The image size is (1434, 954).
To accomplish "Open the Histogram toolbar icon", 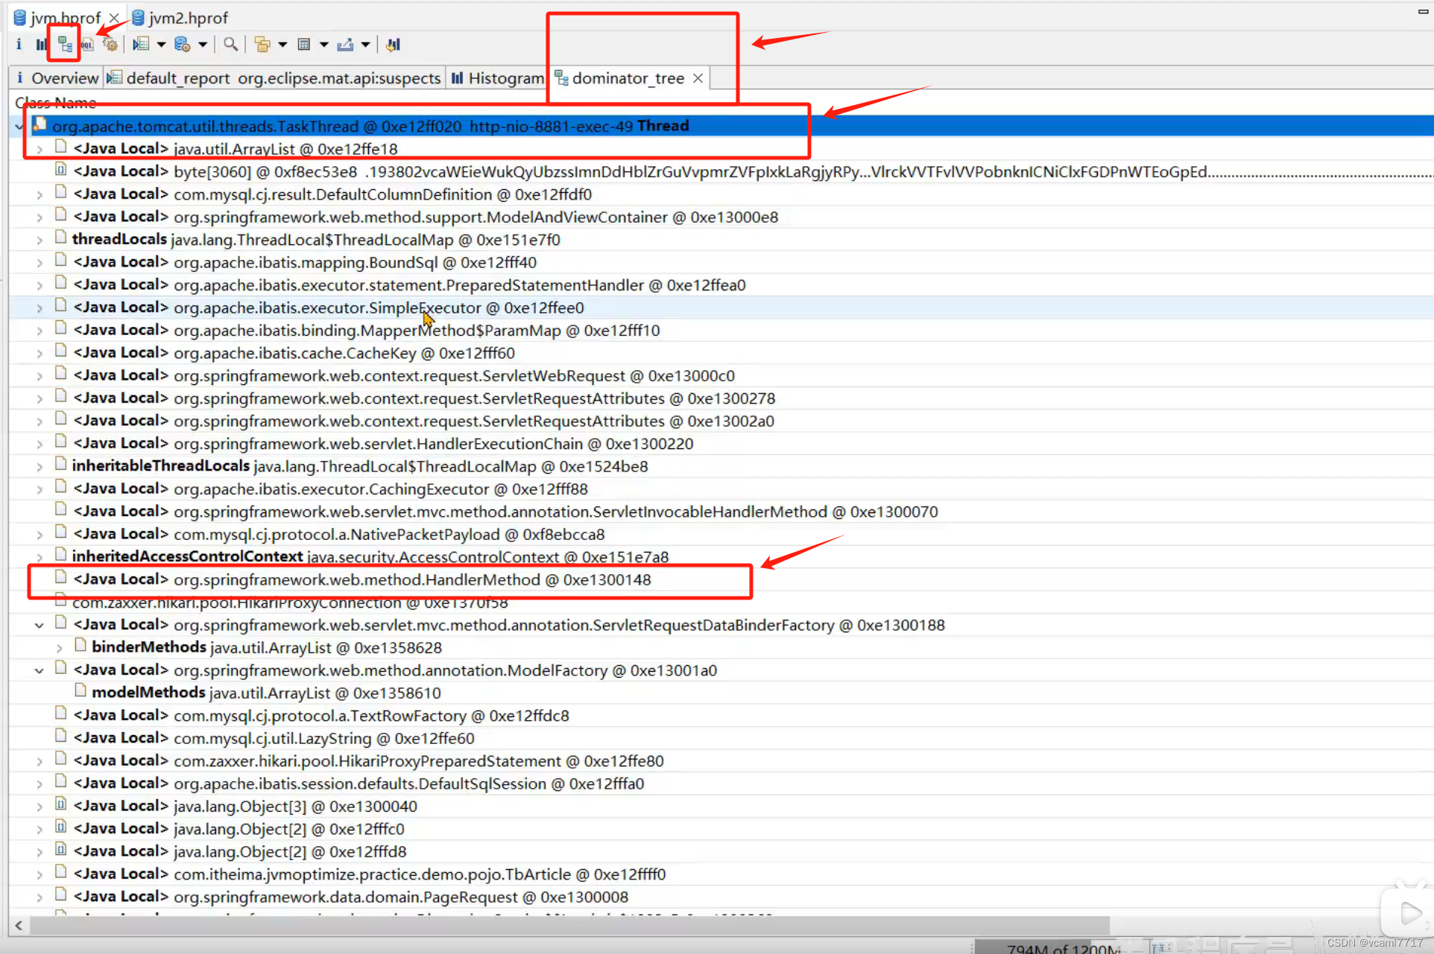I will pyautogui.click(x=41, y=45).
